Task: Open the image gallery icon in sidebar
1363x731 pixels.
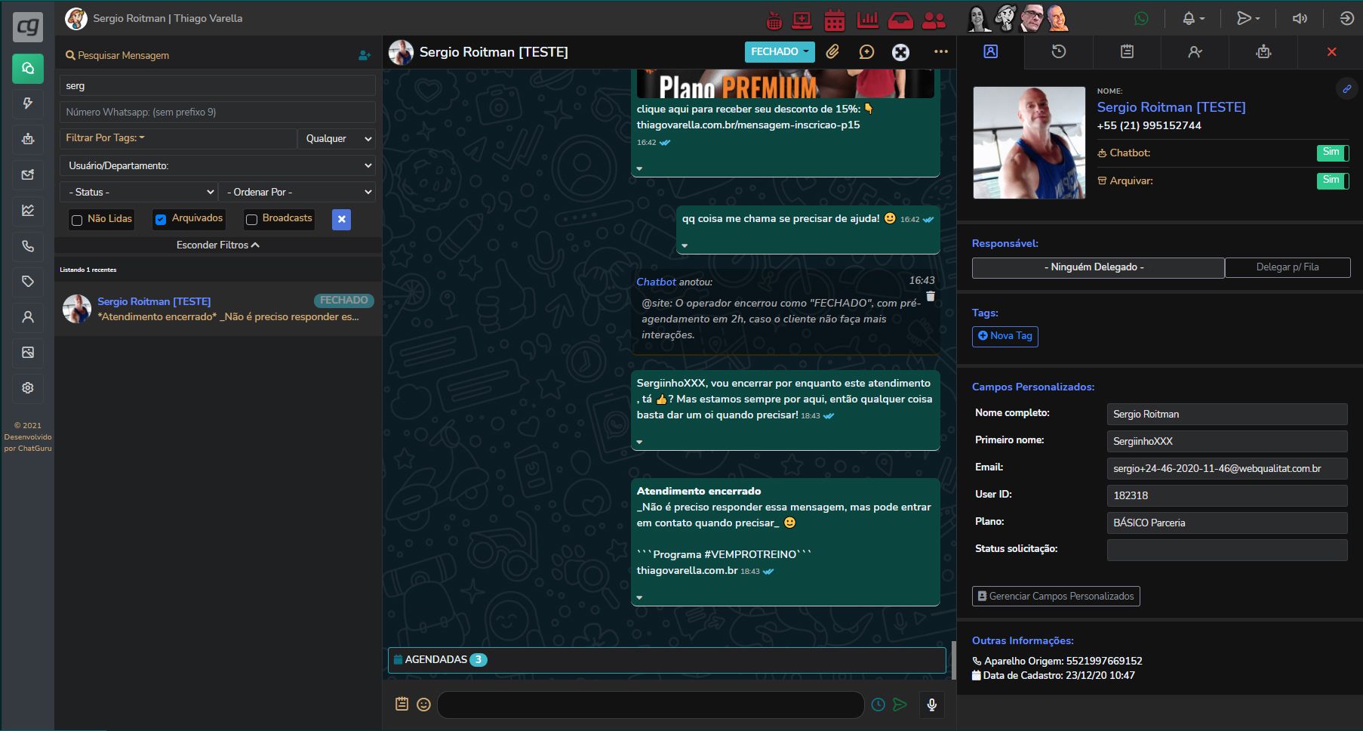Action: pyautogui.click(x=28, y=353)
